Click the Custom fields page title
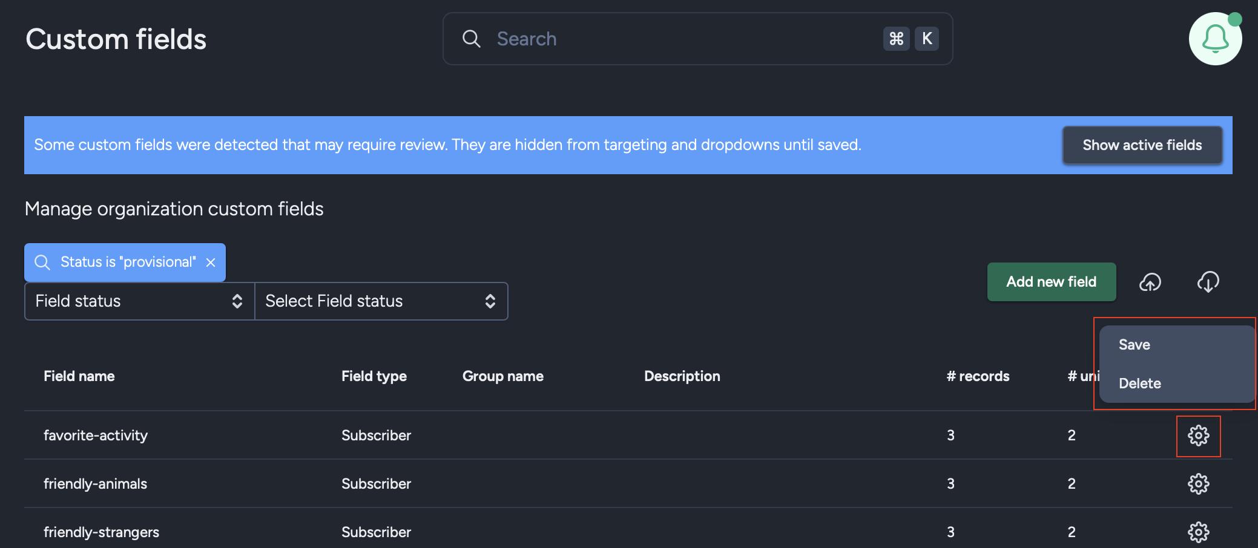Viewport: 1258px width, 548px height. click(116, 39)
